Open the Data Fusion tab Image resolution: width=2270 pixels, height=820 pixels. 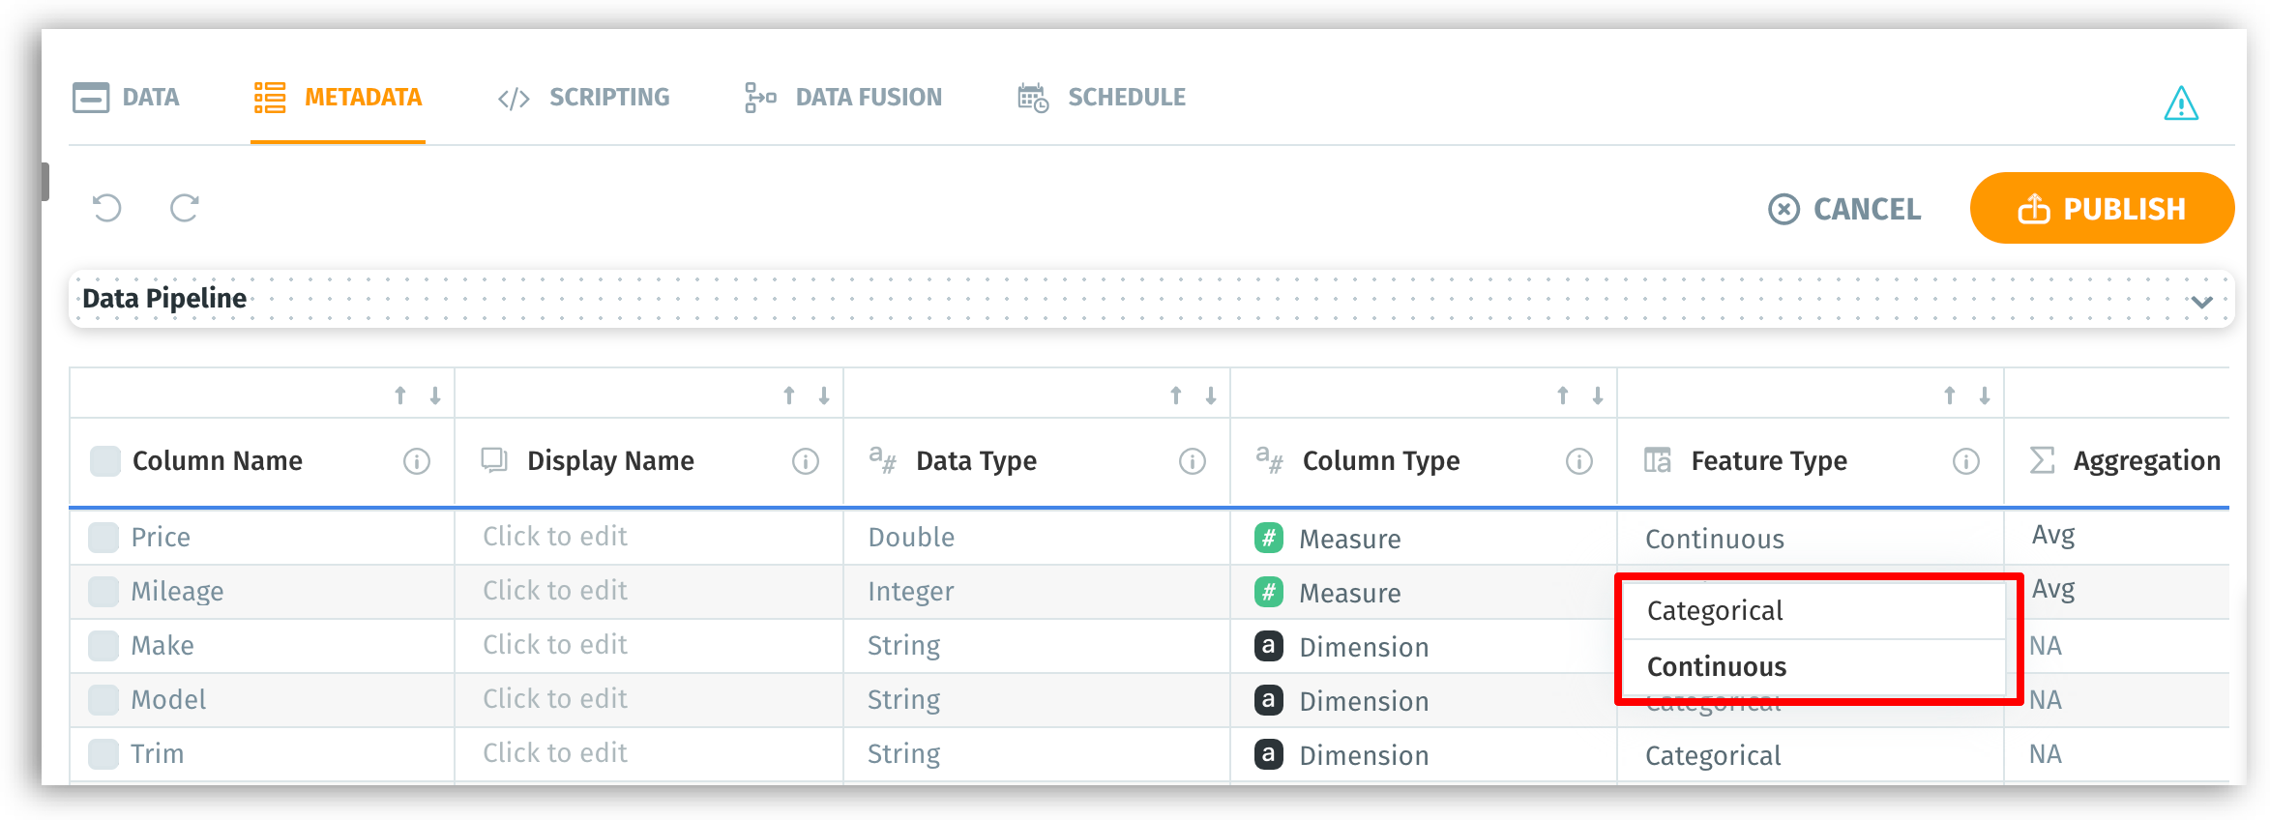coord(843,98)
